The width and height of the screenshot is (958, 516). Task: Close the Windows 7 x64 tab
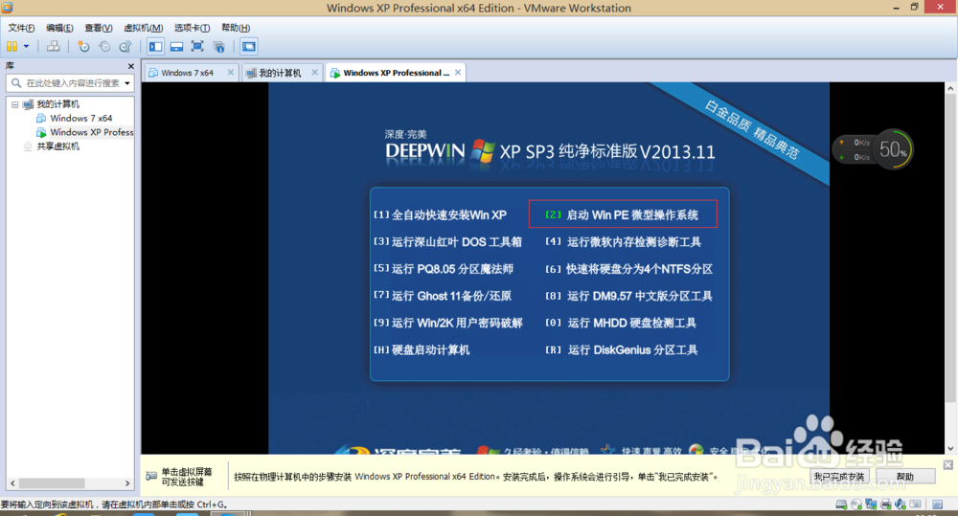click(x=230, y=72)
